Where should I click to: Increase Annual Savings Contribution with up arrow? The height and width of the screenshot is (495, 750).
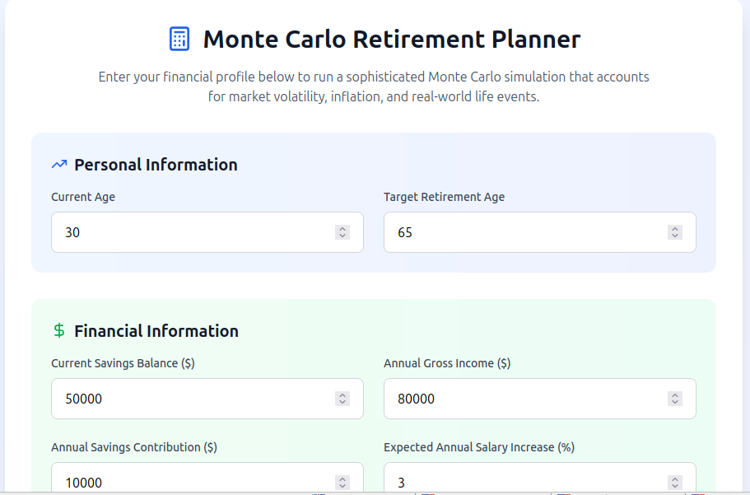pos(342,479)
